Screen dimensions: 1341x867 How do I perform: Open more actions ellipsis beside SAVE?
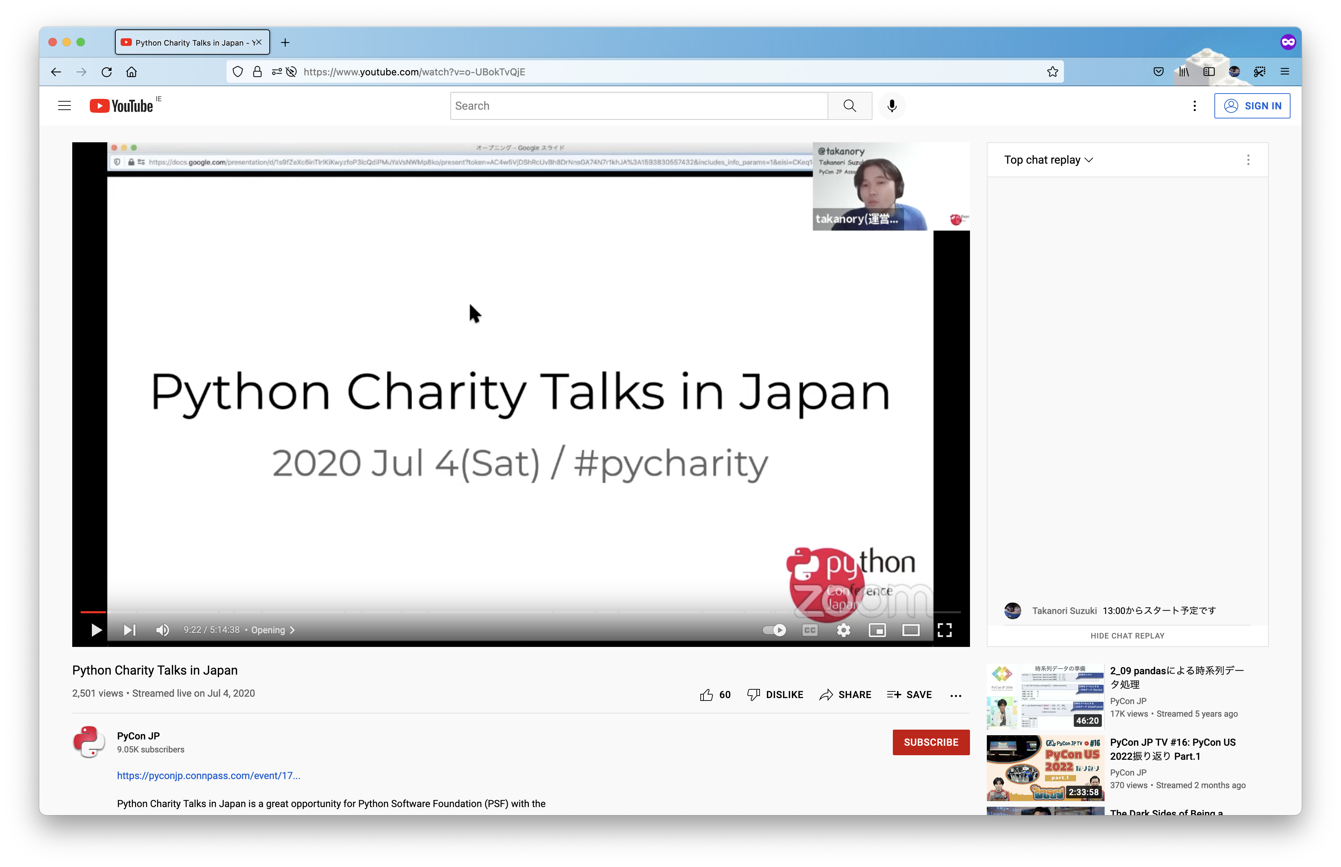955,695
